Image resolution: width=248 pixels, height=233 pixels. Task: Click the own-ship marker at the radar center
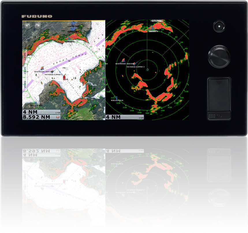[x=148, y=69]
